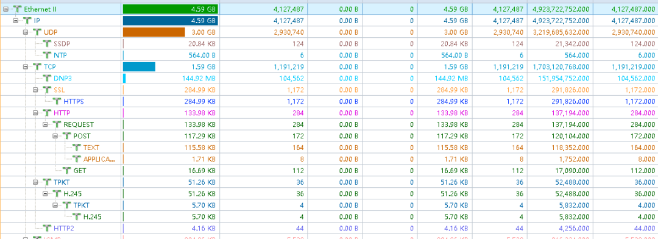Click the HTTPS protocol icon
Viewport: 658px width, 239px height.
(x=57, y=101)
